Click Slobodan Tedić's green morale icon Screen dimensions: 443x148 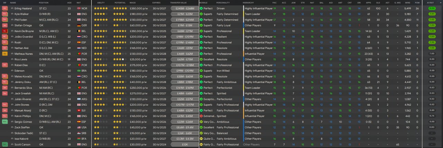[201, 133]
